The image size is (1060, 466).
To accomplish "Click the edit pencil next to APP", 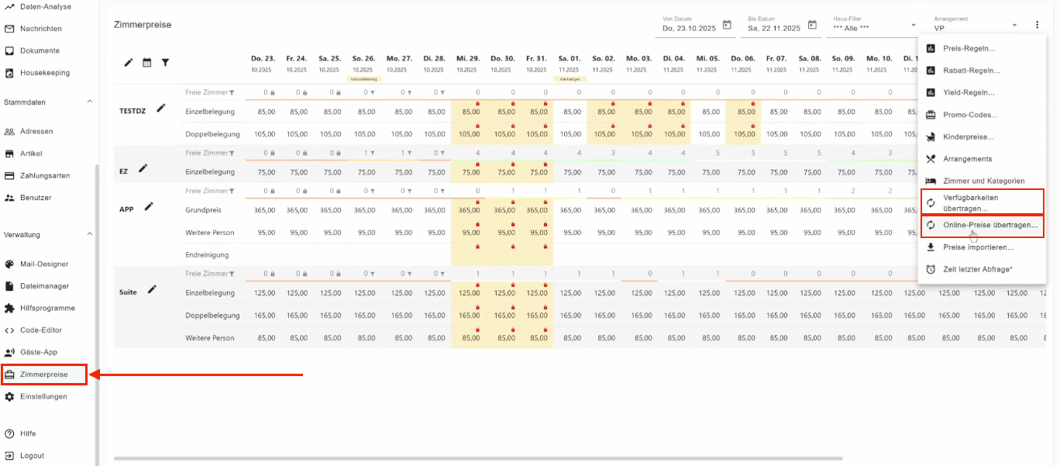I will pos(149,207).
